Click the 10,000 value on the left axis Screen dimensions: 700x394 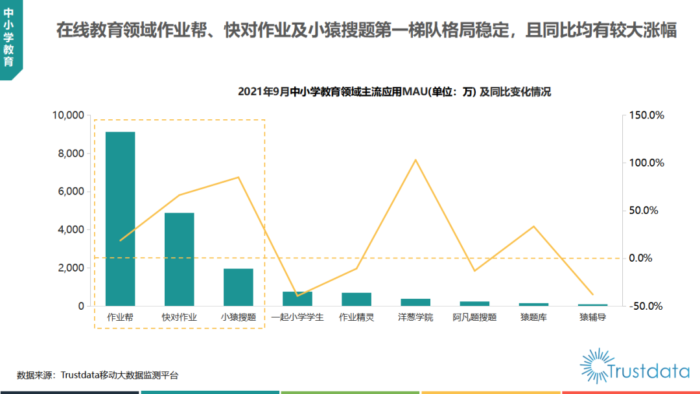pos(68,115)
